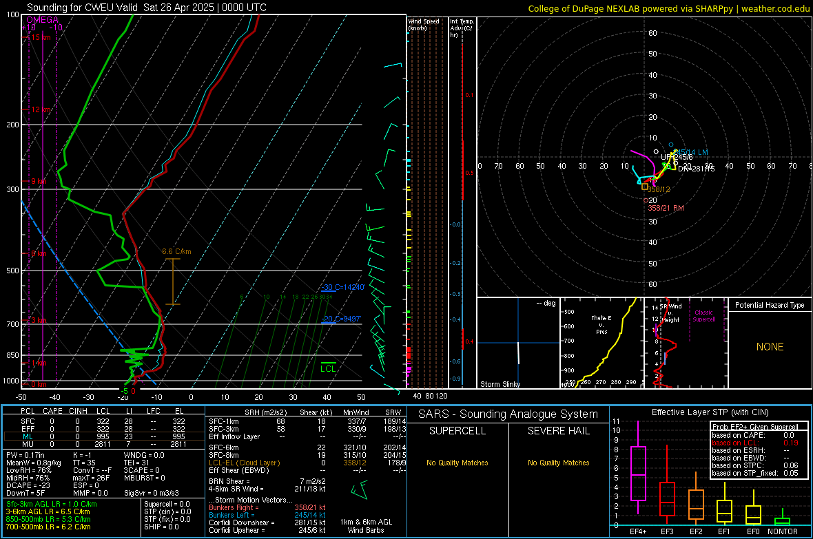Select the orange 358/12 hodograph label

click(x=659, y=190)
